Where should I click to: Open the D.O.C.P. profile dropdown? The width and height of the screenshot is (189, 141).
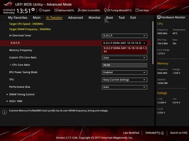point(124,43)
